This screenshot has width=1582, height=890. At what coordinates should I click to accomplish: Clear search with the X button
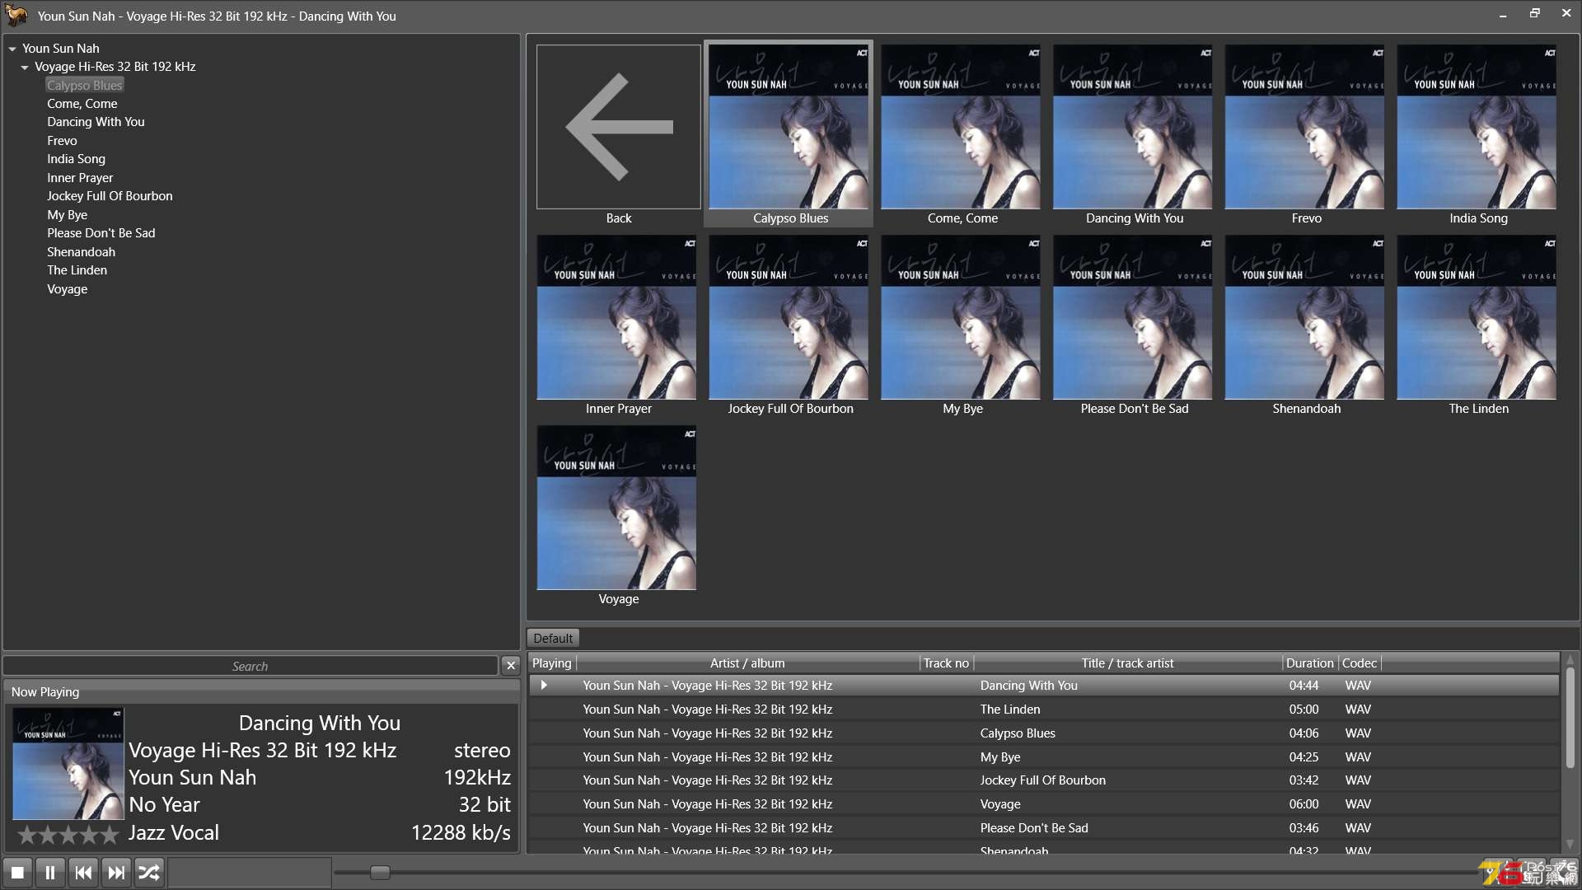pyautogui.click(x=511, y=665)
